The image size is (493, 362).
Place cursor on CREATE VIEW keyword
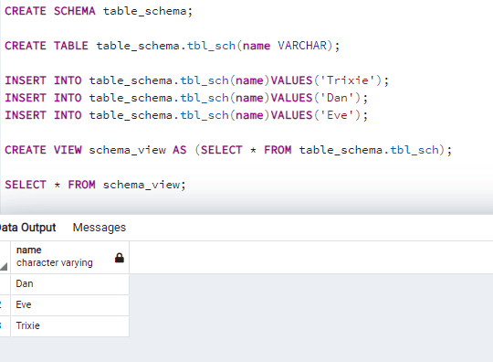44,150
